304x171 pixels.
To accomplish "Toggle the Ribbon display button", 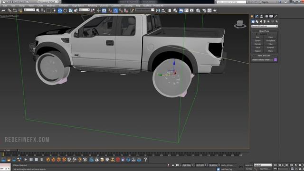I will tap(181, 10).
